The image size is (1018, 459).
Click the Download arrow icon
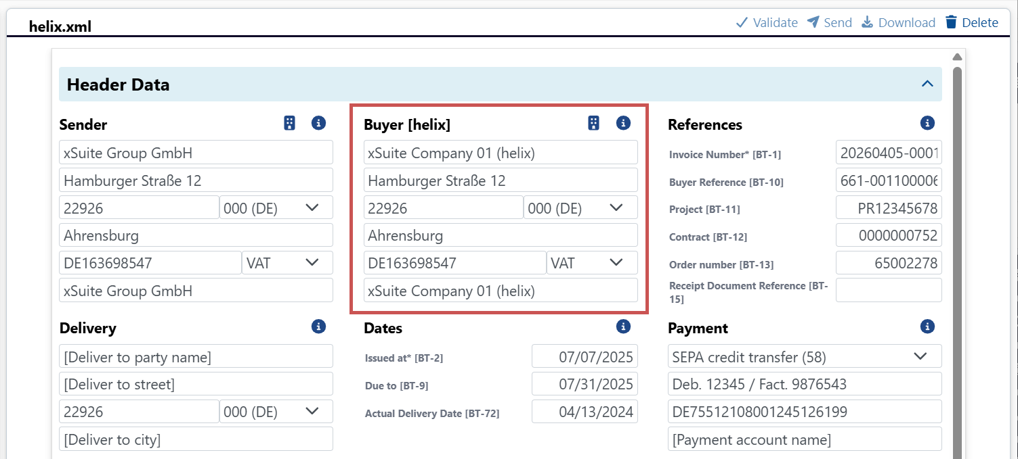coord(867,22)
